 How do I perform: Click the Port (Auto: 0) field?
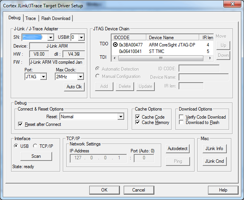click(144, 158)
